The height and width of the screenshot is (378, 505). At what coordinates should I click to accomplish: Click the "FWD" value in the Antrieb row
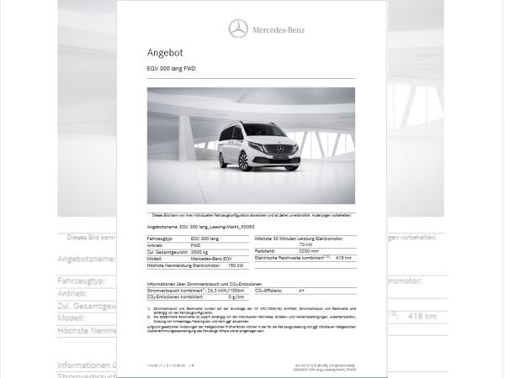click(x=195, y=246)
